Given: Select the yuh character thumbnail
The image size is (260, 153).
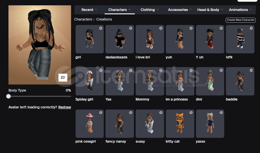Looking at the screenshot, I should pyautogui.click(x=180, y=39).
